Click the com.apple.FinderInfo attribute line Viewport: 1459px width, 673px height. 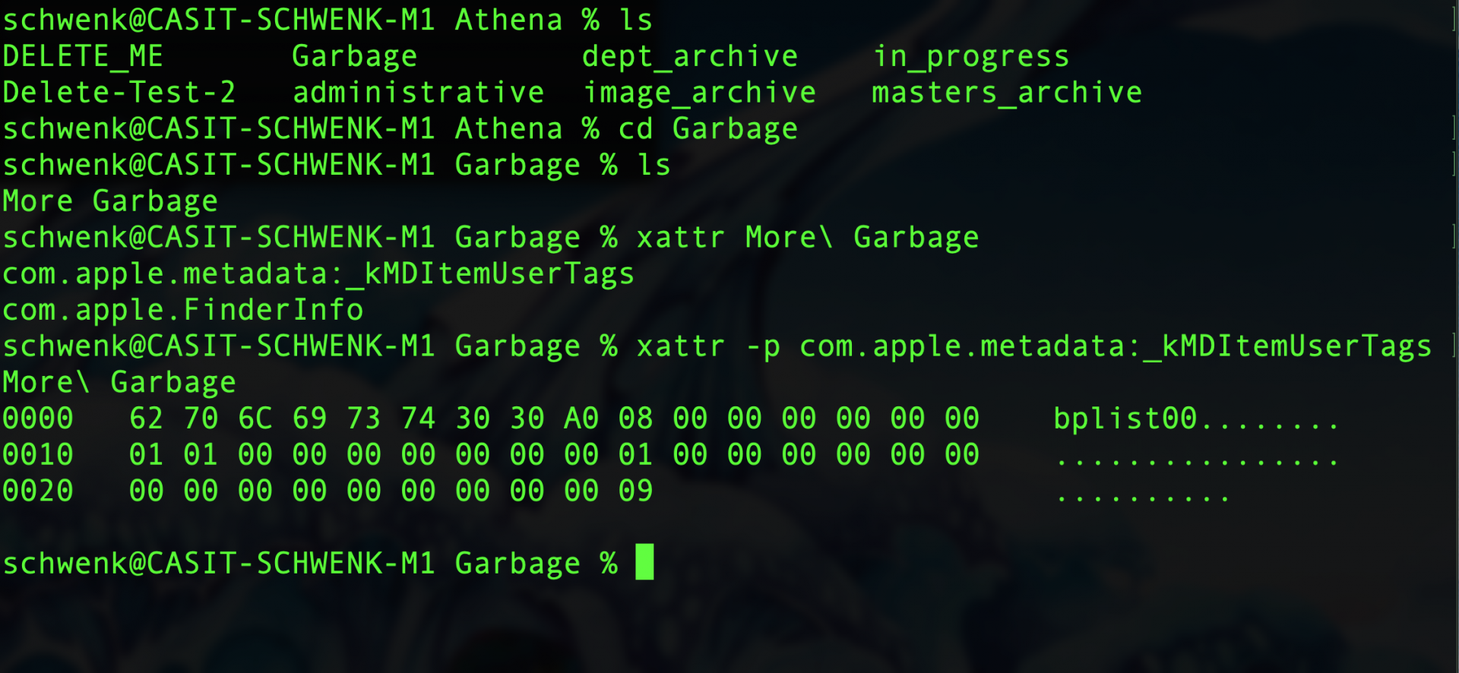click(x=182, y=310)
